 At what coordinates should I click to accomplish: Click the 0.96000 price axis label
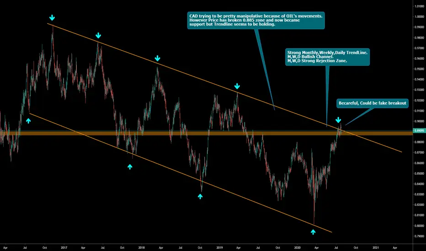[420, 58]
